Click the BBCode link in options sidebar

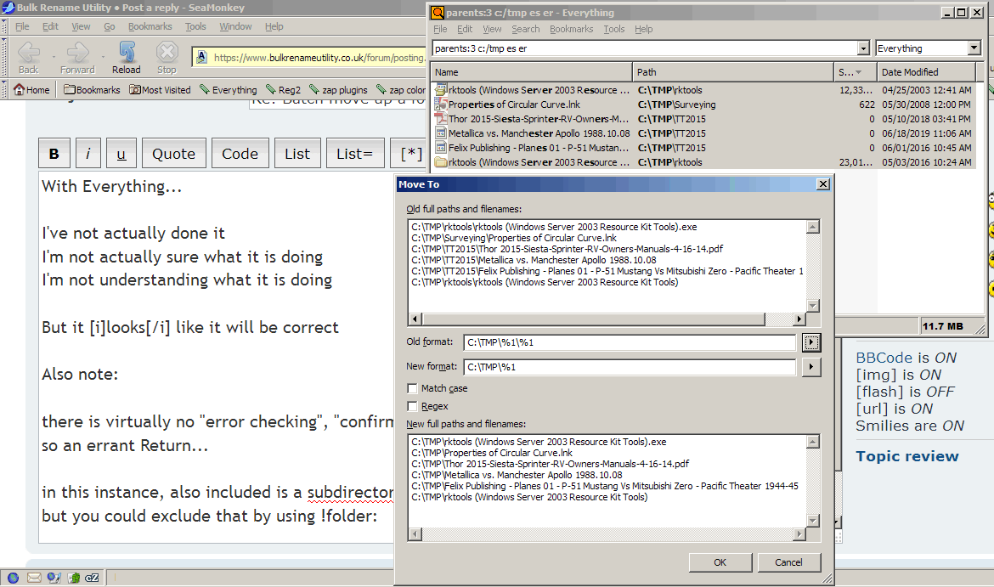click(884, 358)
